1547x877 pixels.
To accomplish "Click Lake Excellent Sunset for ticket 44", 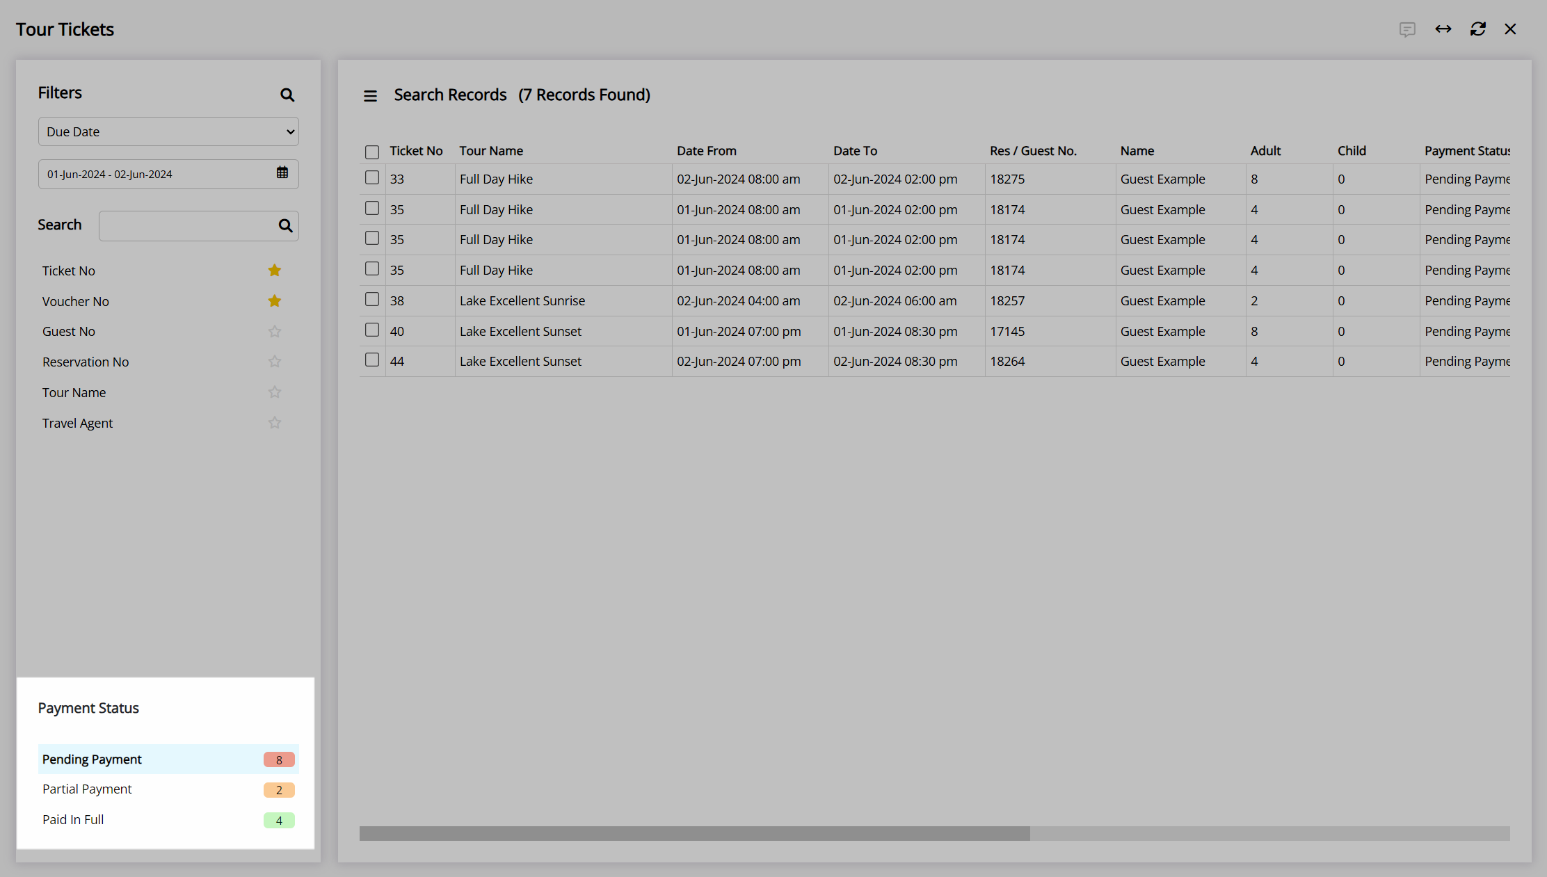I will [520, 361].
